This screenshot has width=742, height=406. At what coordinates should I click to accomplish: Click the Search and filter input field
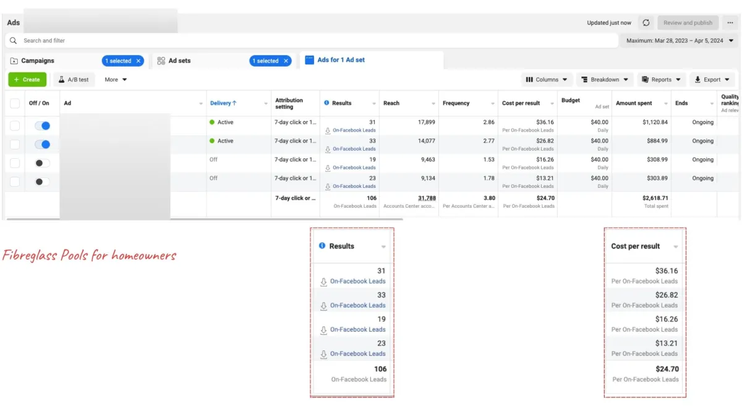[x=311, y=41]
